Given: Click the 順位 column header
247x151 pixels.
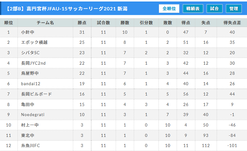Looking at the screenshot, I should click(9, 23).
